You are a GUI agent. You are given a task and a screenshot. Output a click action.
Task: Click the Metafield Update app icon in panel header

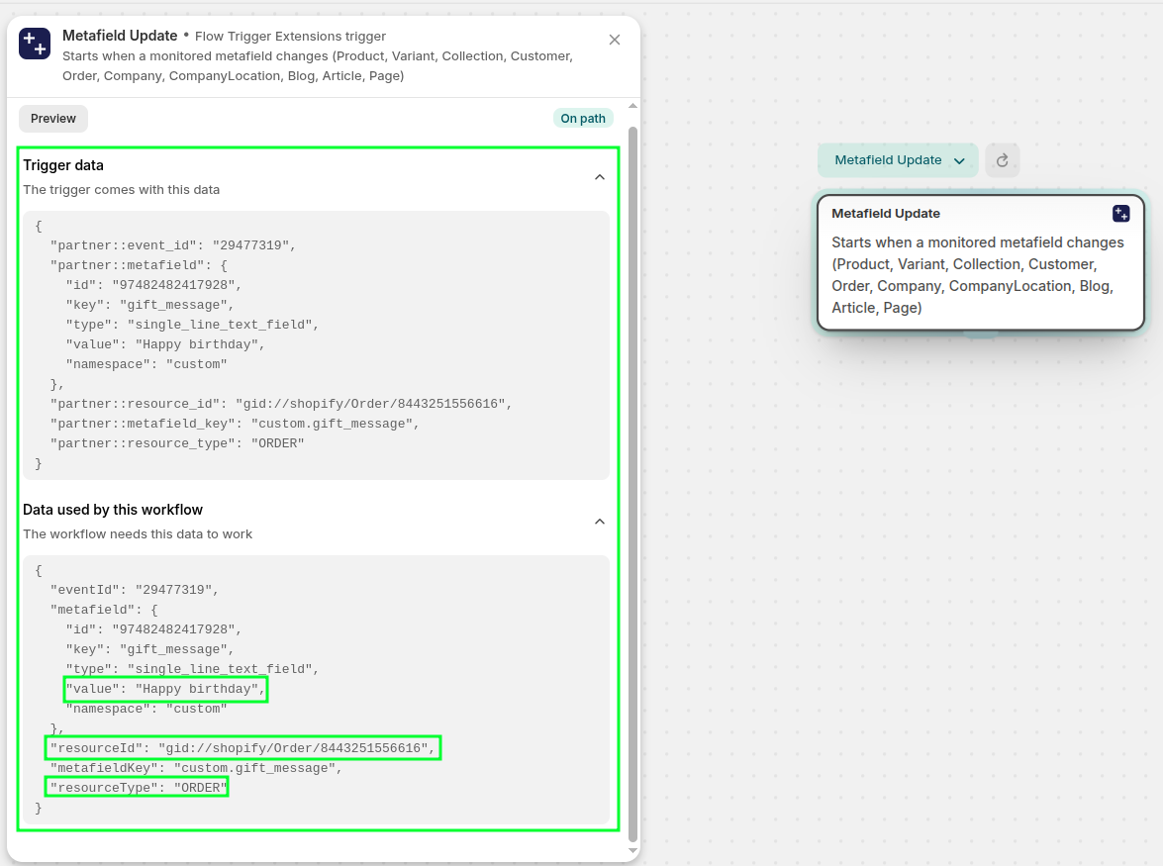pos(35,44)
